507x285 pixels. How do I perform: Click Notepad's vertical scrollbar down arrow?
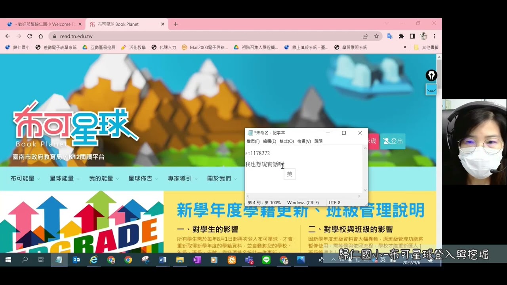click(365, 190)
